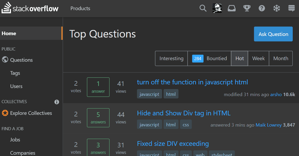This screenshot has height=156, width=299.
Task: Switch to the Interesting tab
Action: coord(171,58)
